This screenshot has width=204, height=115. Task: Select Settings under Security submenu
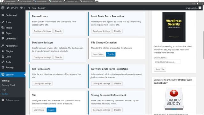[6, 81]
